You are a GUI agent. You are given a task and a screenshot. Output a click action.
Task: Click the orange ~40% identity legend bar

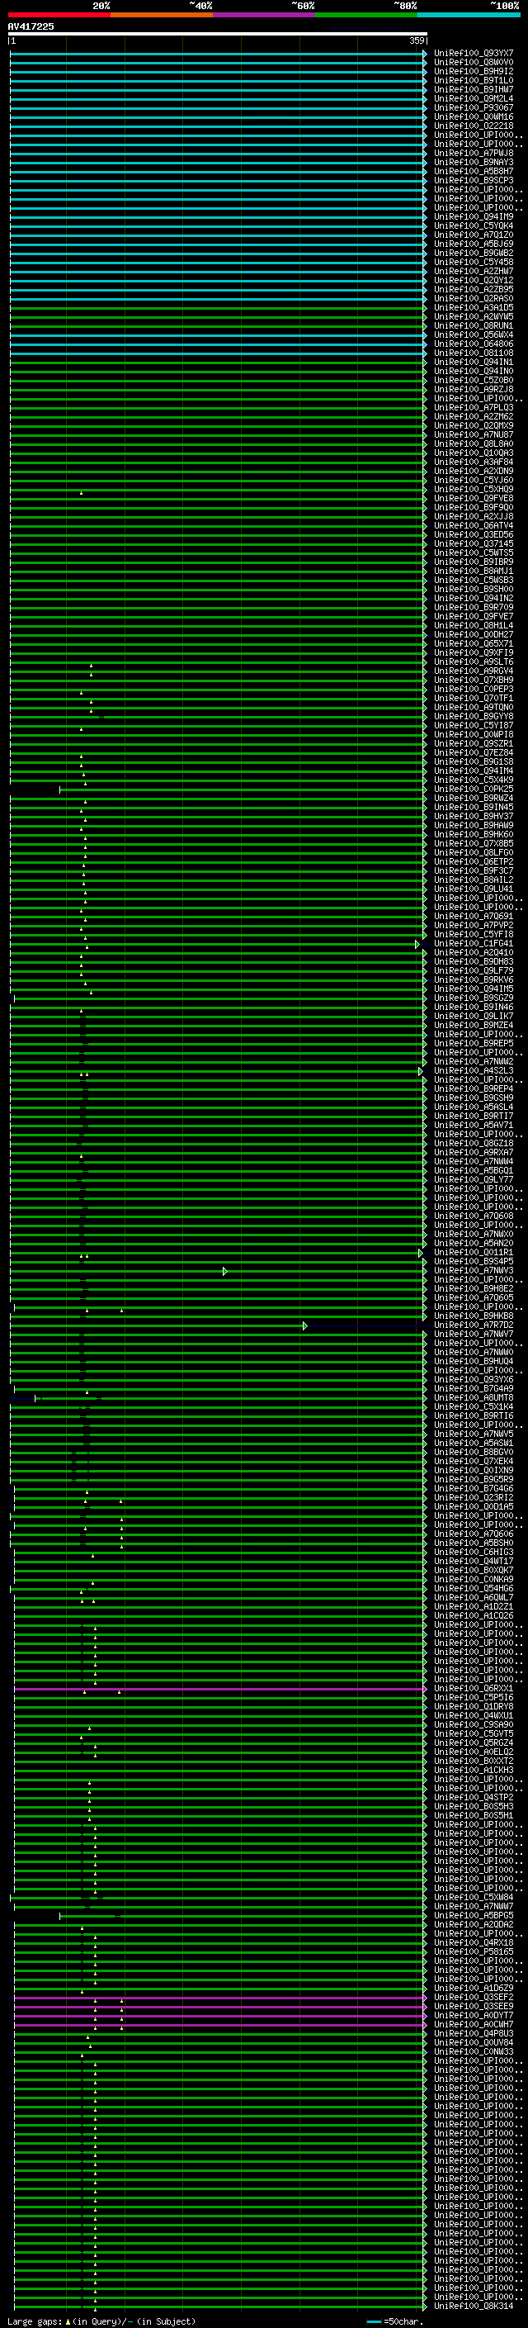pyautogui.click(x=162, y=16)
